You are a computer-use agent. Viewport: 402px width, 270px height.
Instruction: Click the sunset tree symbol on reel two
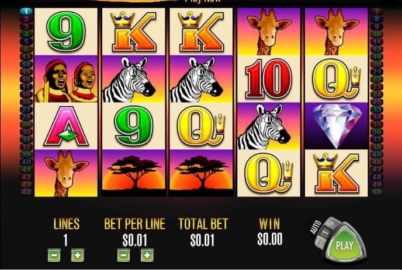click(133, 173)
